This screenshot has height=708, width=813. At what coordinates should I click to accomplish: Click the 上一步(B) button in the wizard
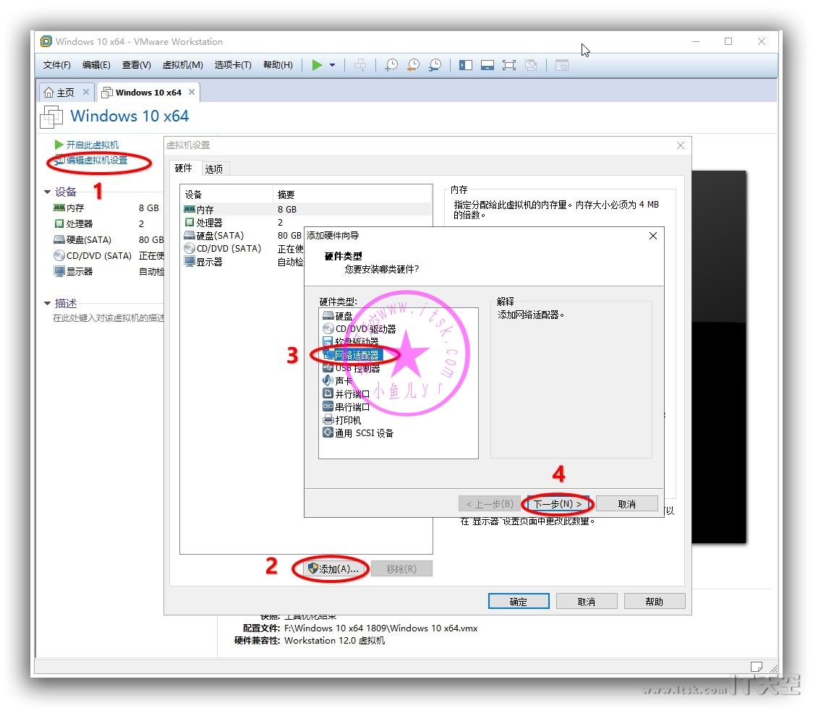tap(490, 504)
